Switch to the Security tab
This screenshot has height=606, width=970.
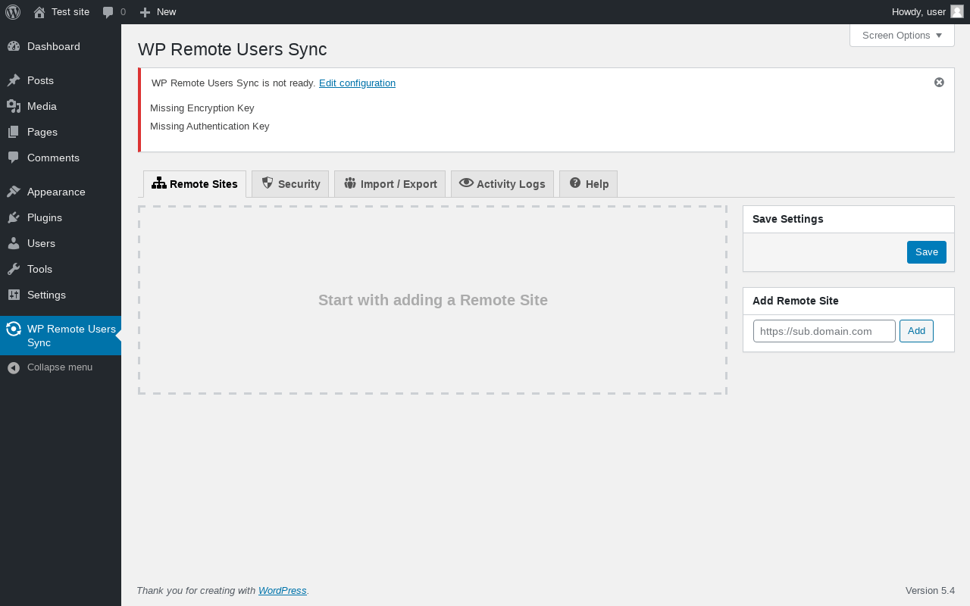(290, 184)
